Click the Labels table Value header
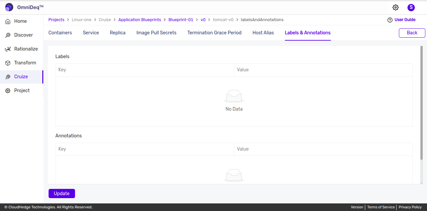The height and width of the screenshot is (211, 427). 323,70
